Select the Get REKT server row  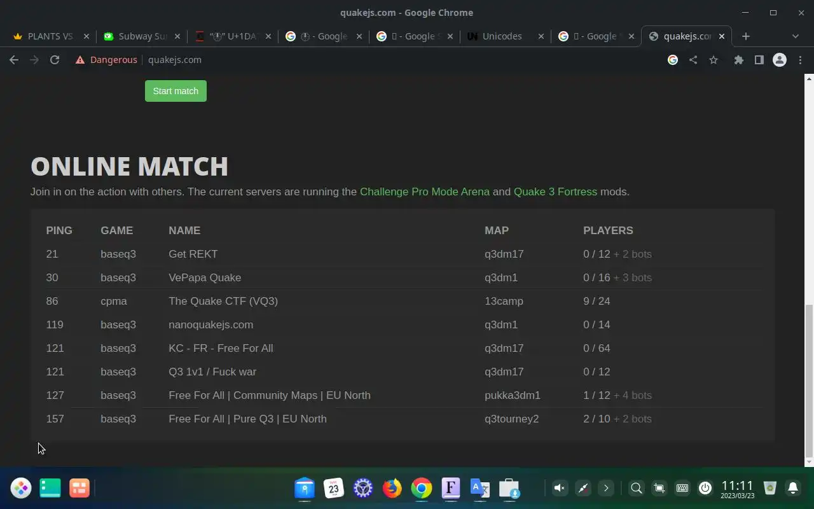(x=403, y=254)
